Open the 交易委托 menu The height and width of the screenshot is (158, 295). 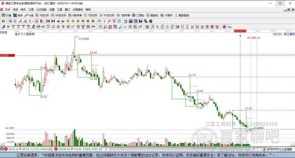coord(77,9)
